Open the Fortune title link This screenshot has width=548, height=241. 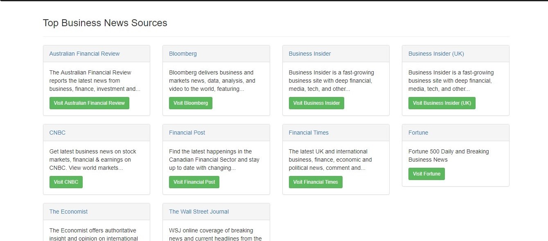(x=418, y=133)
